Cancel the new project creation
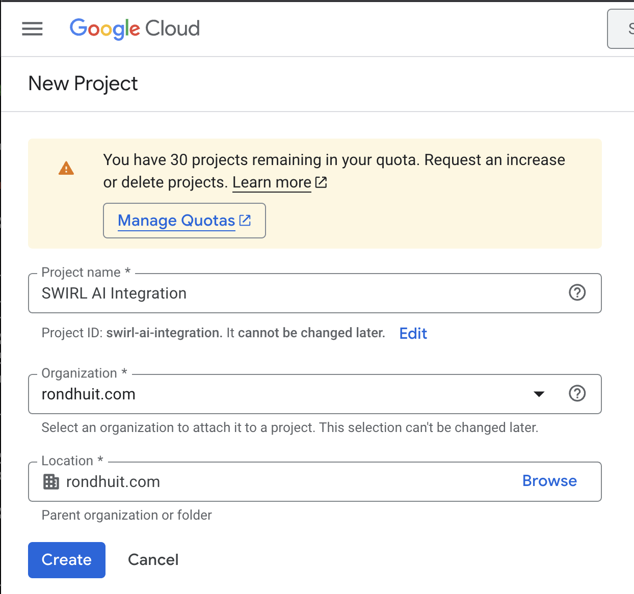634x594 pixels. point(153,560)
